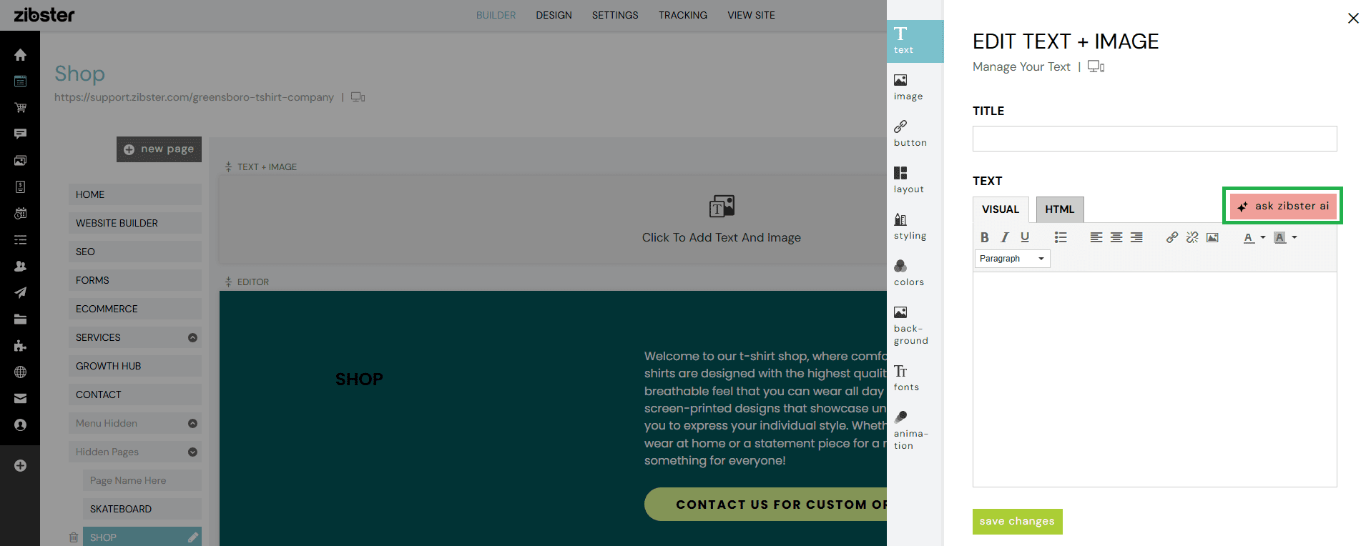Click the website builder icon in sidebar
This screenshot has width=1366, height=546.
20,81
